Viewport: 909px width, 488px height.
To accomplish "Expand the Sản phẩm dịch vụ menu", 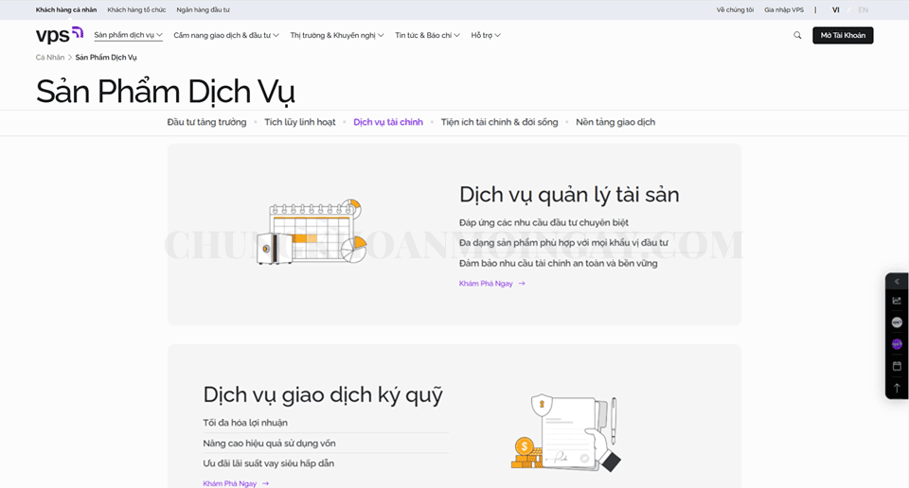I will click(x=128, y=35).
